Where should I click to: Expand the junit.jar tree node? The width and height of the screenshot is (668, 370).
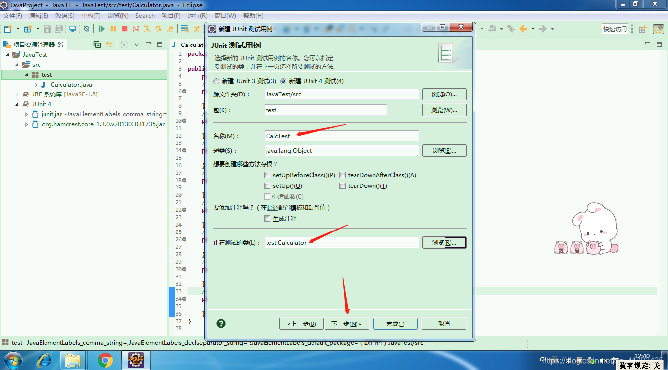coord(26,114)
